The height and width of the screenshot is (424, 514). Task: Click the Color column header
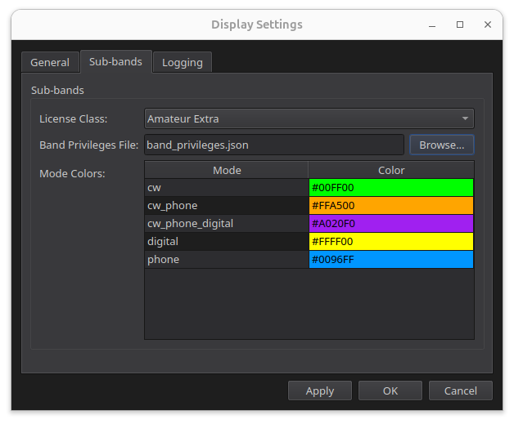coord(391,170)
